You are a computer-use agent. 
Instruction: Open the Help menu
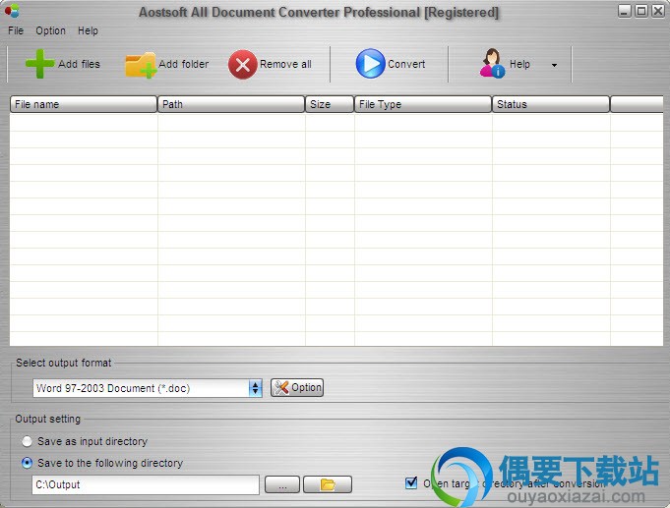[88, 30]
